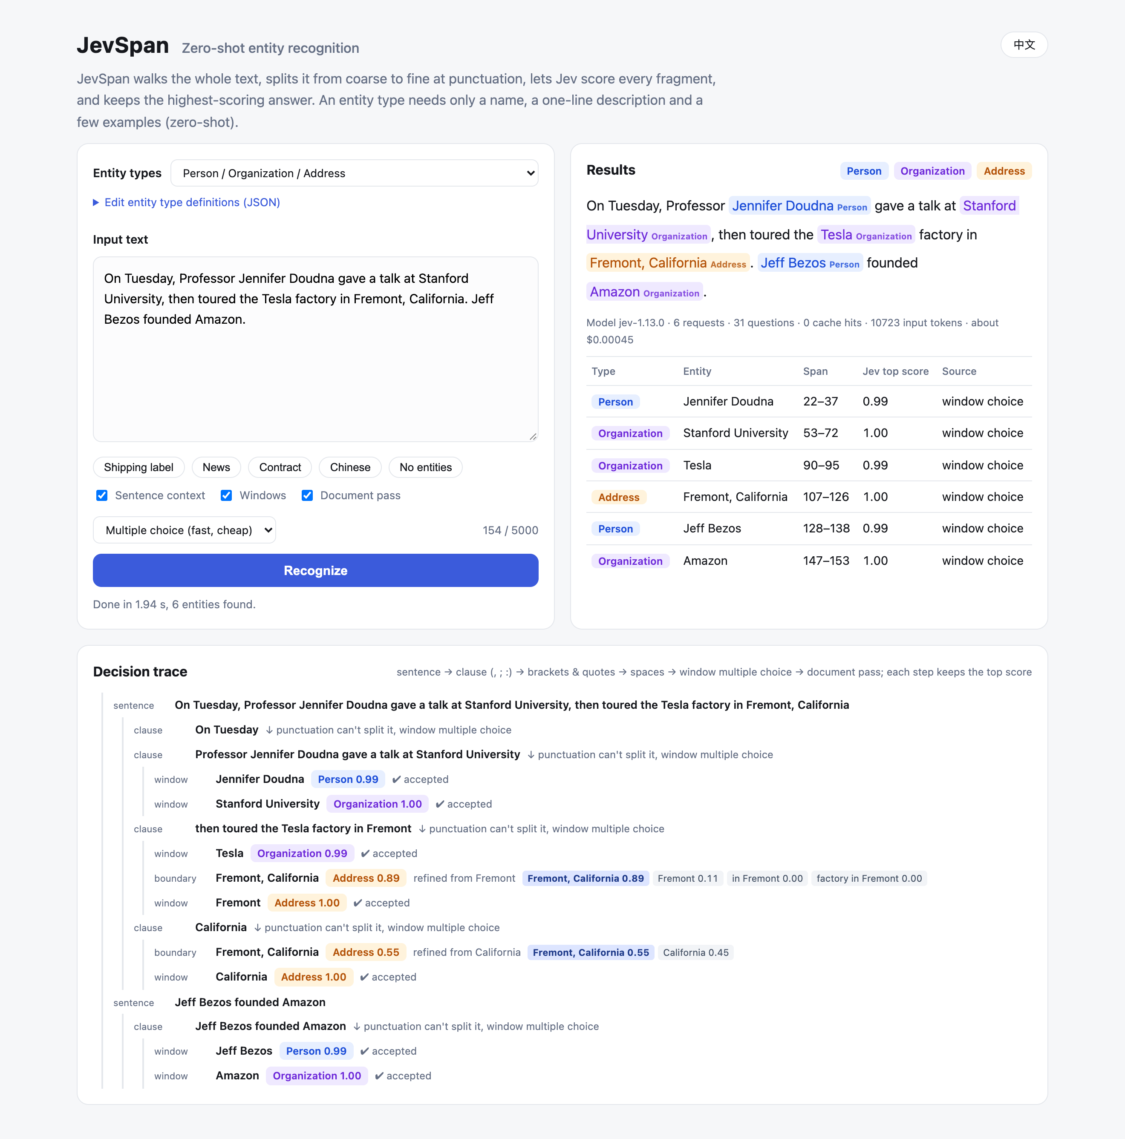
Task: Open the Multiple choice mode dropdown
Action: [x=184, y=530]
